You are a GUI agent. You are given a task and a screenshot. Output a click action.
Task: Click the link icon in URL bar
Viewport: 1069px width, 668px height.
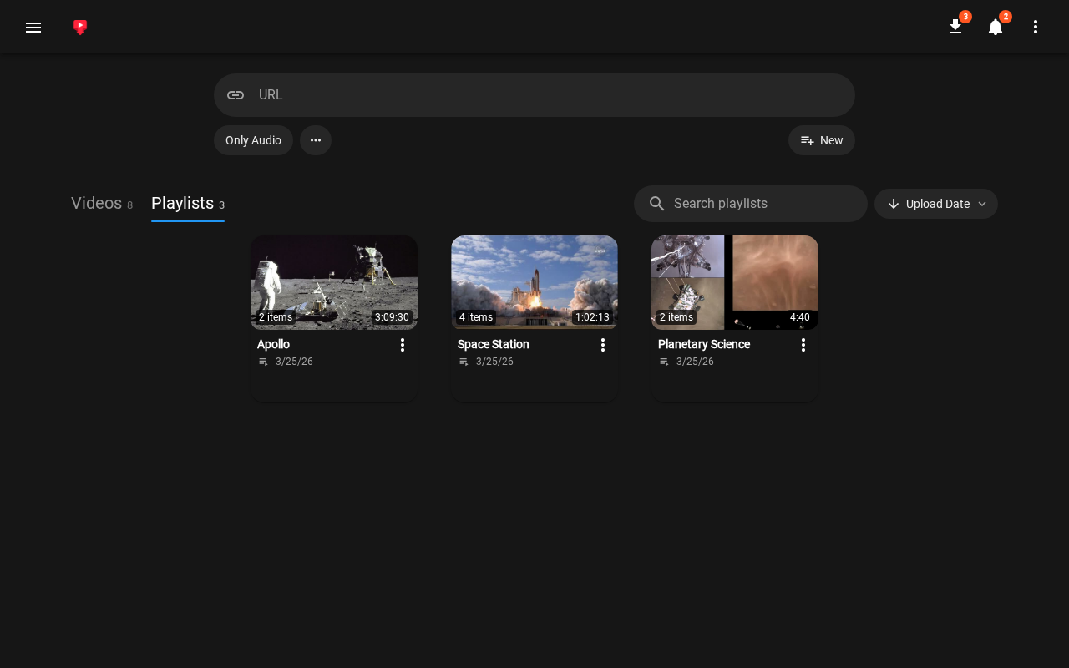click(x=236, y=95)
